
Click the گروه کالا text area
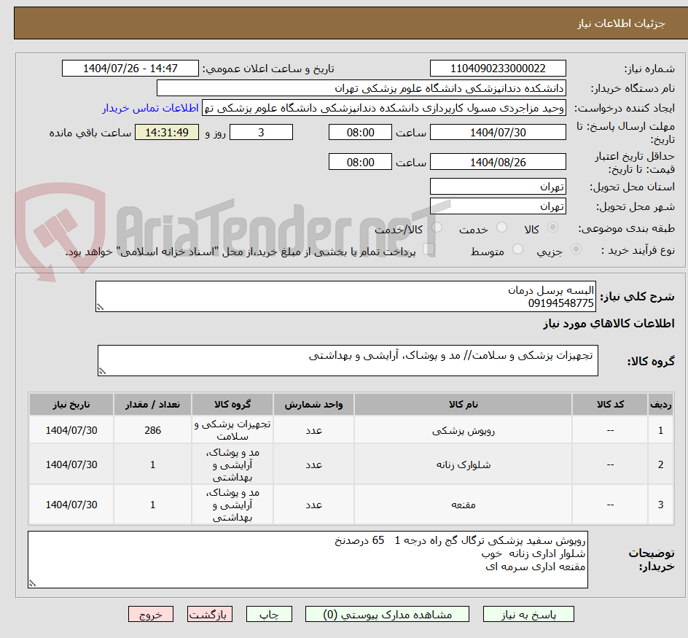click(x=348, y=360)
